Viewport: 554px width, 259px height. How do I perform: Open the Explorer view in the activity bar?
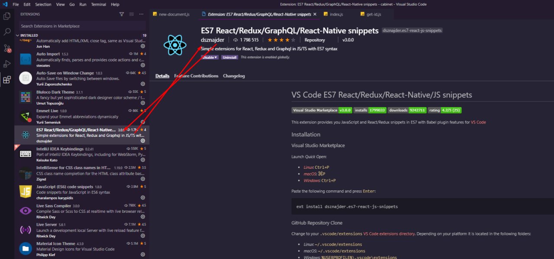7,16
